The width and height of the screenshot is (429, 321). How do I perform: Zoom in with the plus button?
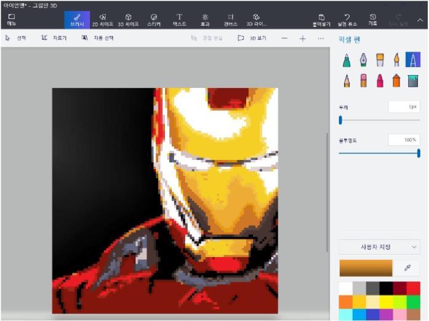303,39
